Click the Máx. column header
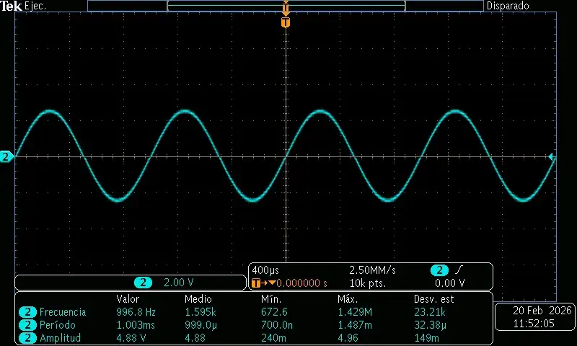 click(x=348, y=298)
